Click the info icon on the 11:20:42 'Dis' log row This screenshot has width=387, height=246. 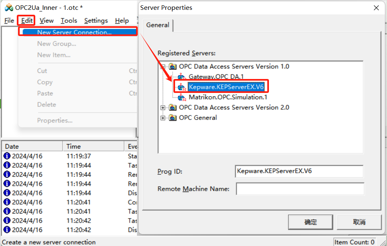pos(7,230)
